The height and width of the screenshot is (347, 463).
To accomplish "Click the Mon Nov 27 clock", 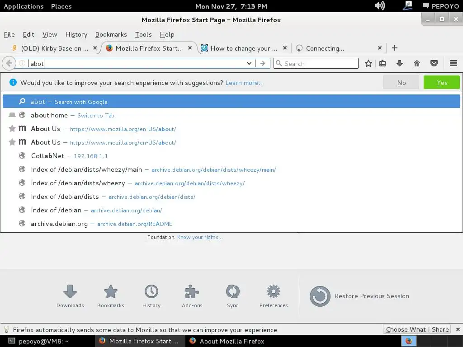I will (x=231, y=6).
